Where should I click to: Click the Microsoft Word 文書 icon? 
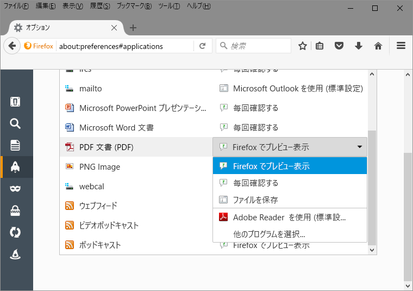[x=70, y=127]
